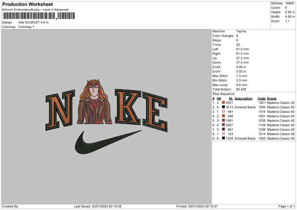This screenshot has width=297, height=210.
Task: Click the Zoom value '1:1'
Action: (287, 21)
